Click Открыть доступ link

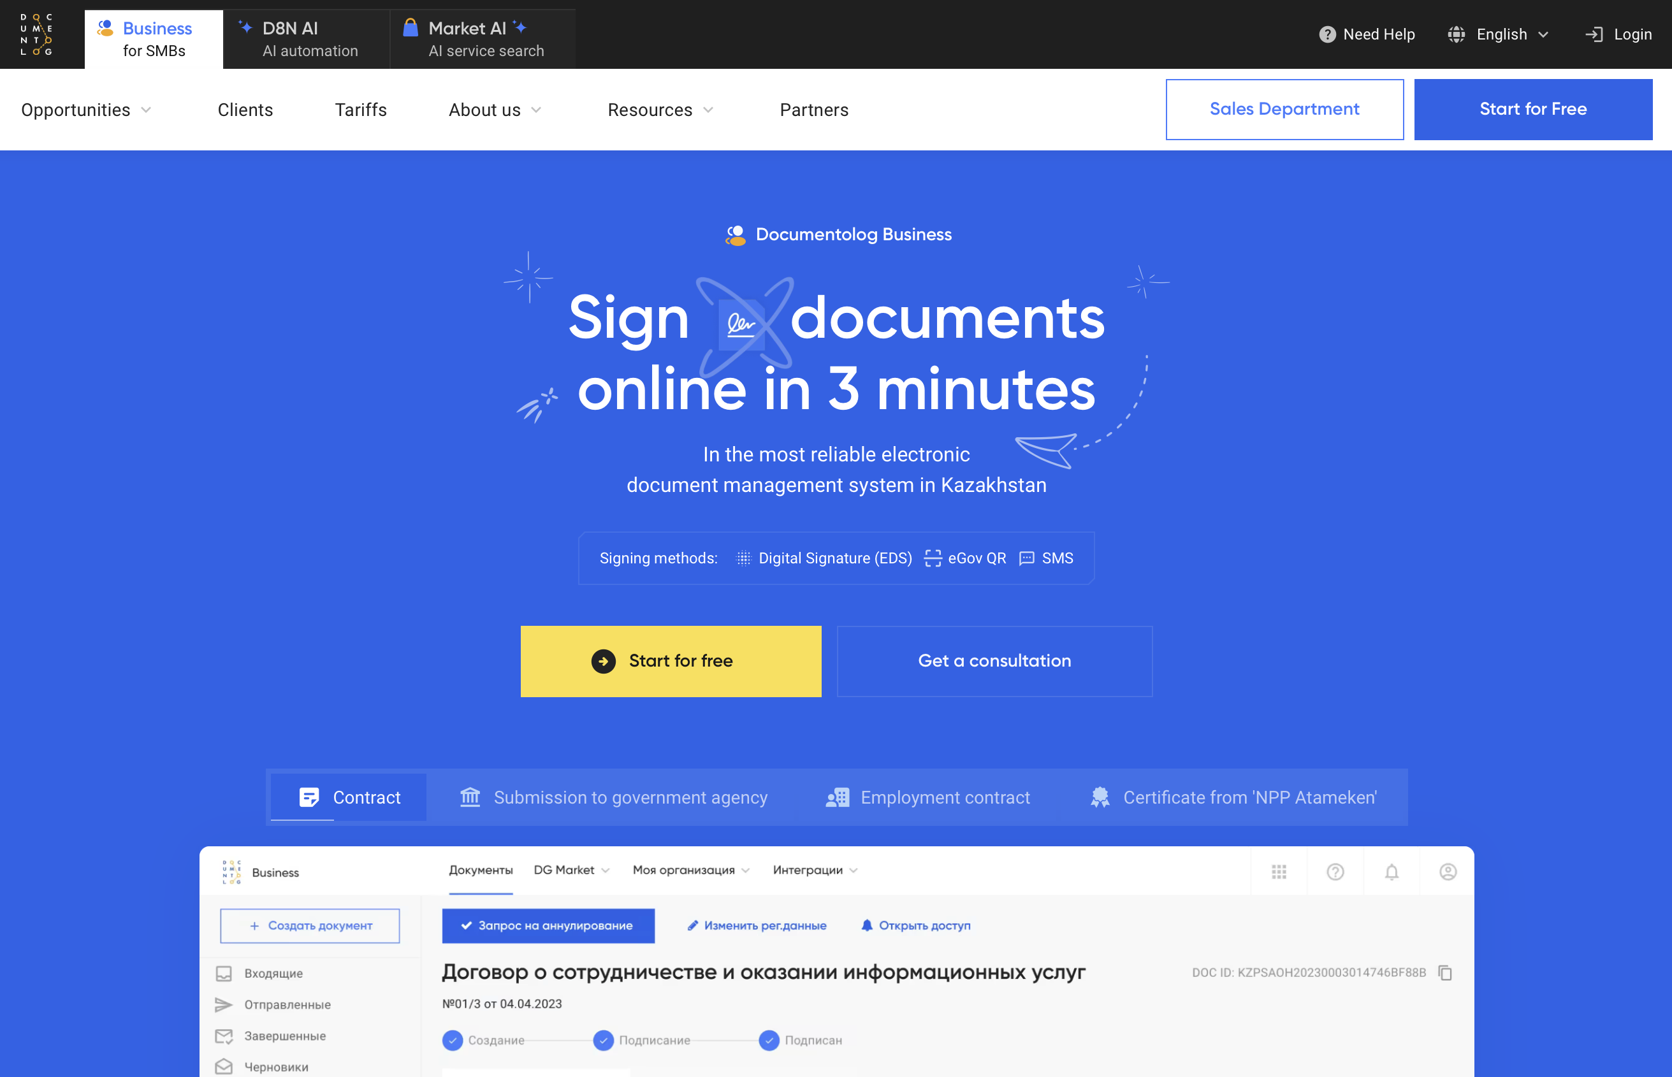click(x=916, y=925)
